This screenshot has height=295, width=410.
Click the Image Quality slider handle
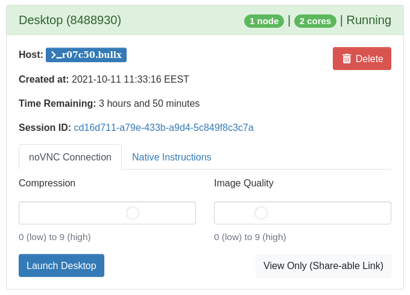click(x=261, y=213)
